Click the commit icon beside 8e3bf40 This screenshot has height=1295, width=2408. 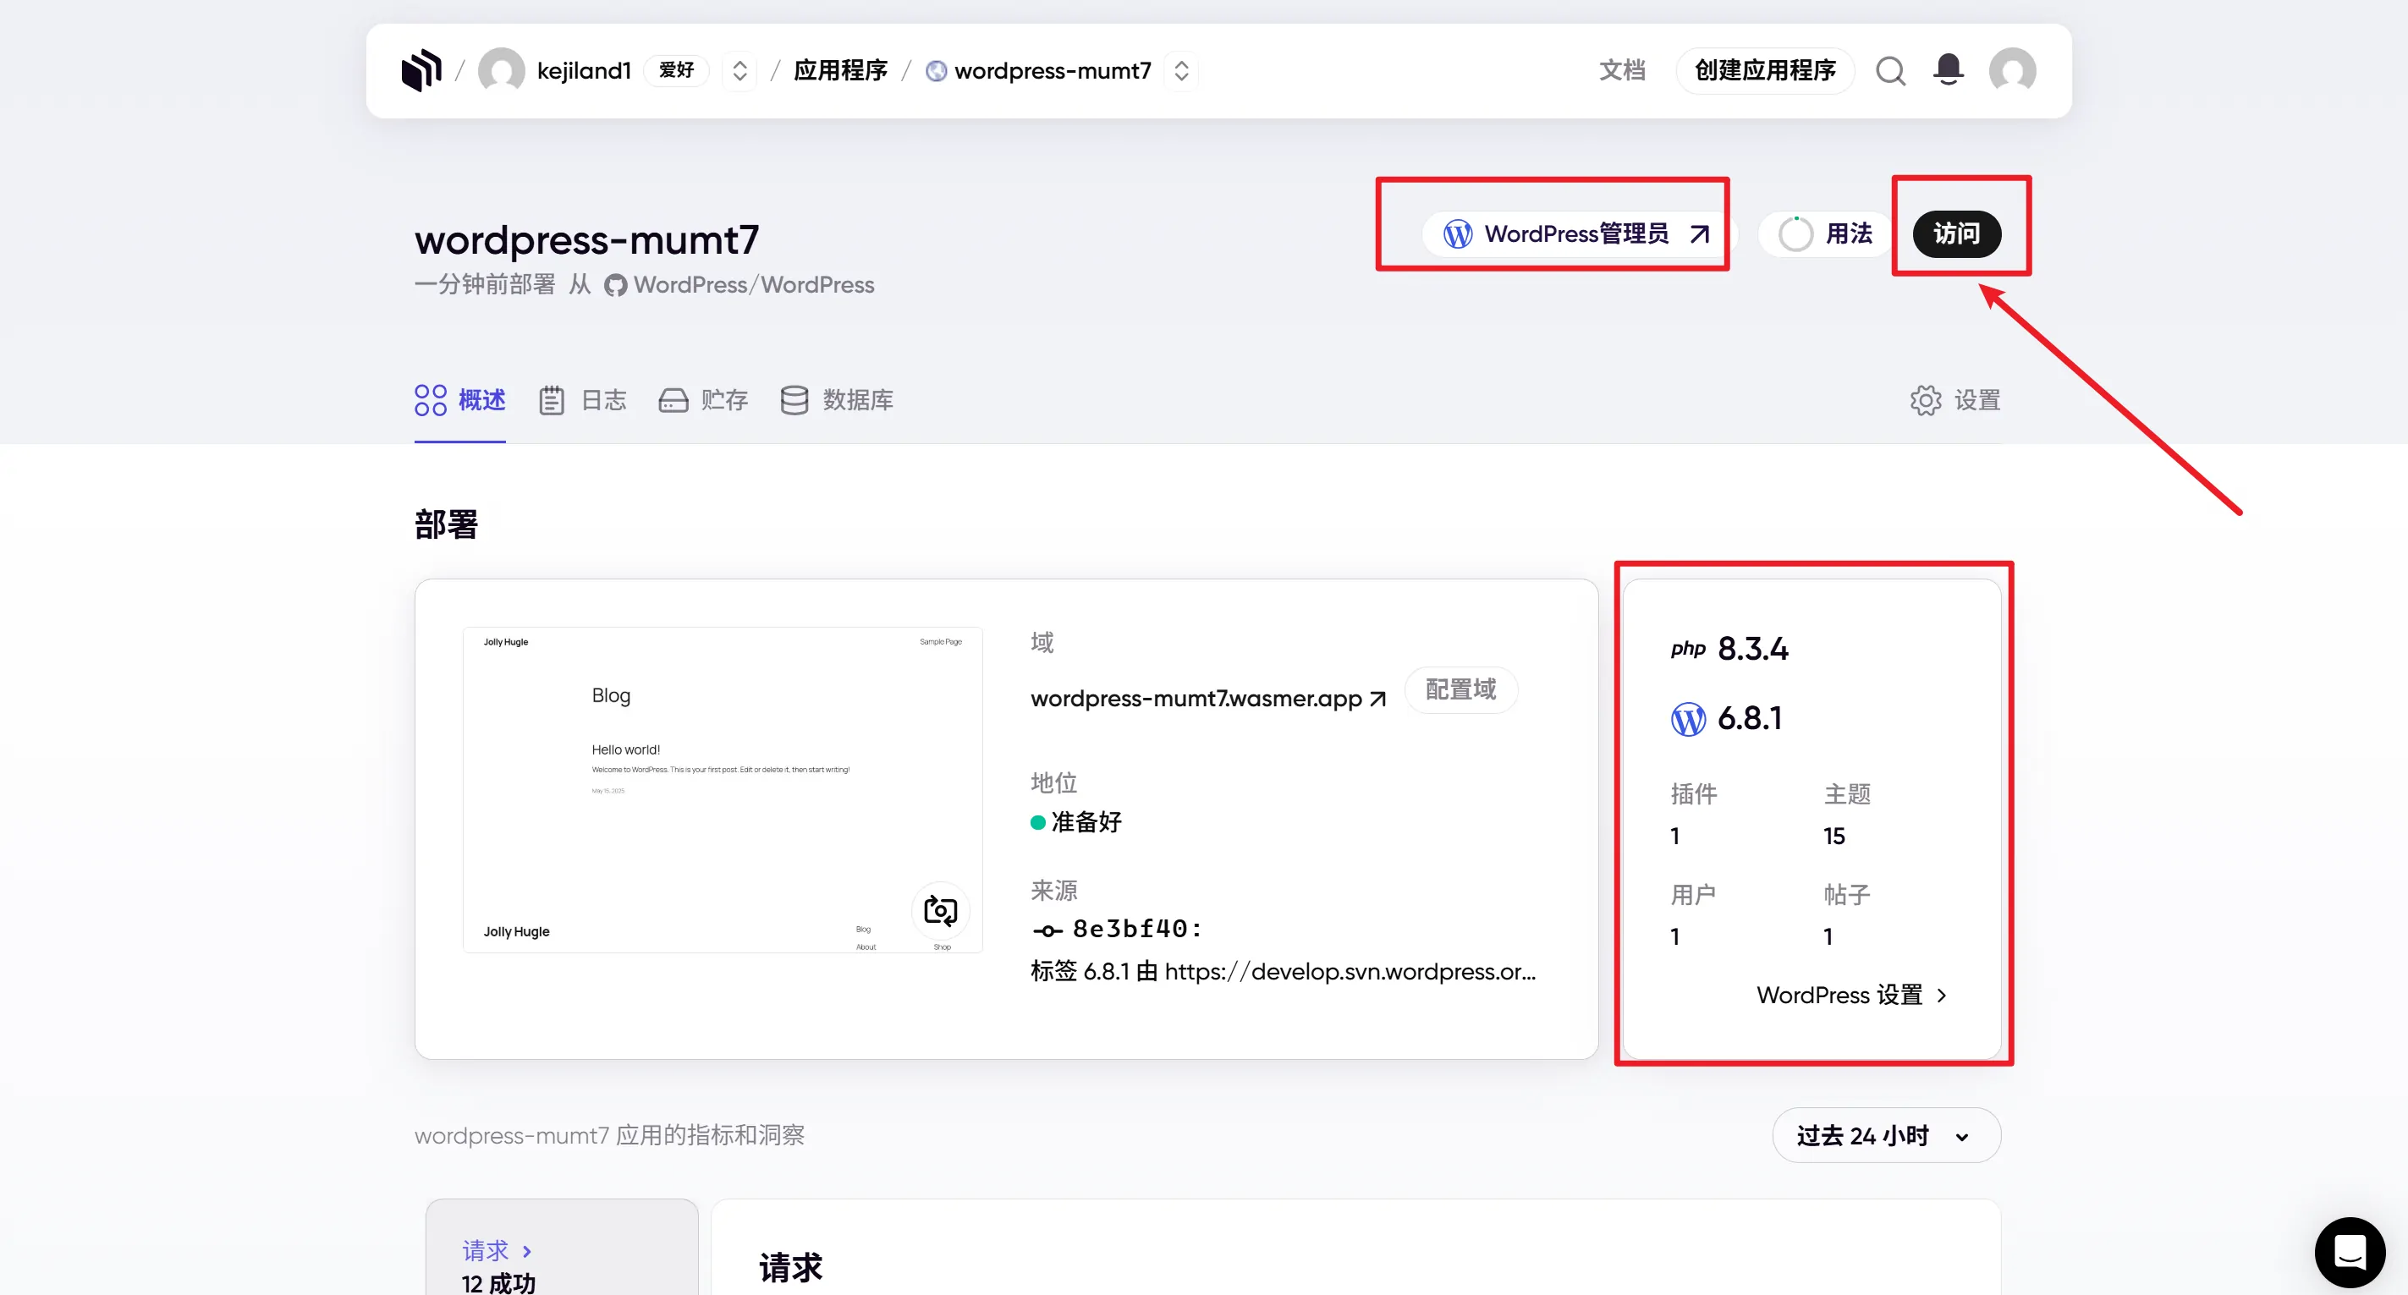pos(1047,930)
